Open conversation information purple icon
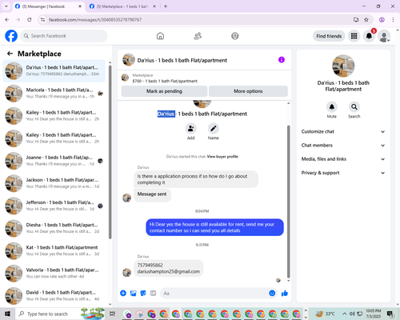 [x=282, y=60]
